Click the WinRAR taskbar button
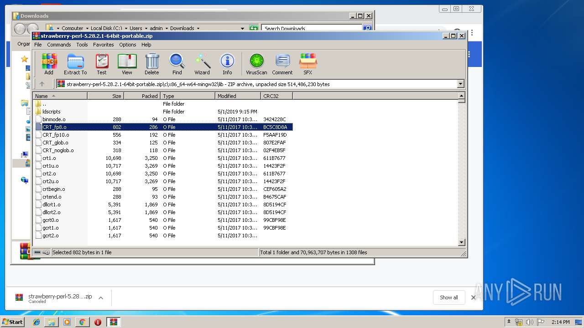Image resolution: width=584 pixels, height=328 pixels. (113, 322)
